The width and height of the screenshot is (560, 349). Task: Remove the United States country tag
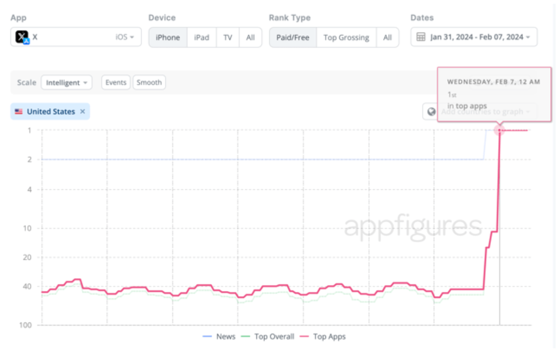tap(82, 111)
